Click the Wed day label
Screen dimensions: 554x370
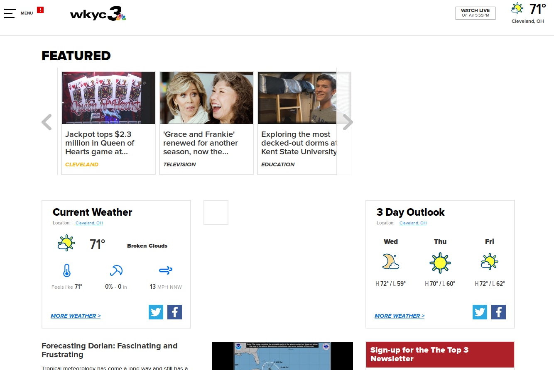tap(390, 241)
